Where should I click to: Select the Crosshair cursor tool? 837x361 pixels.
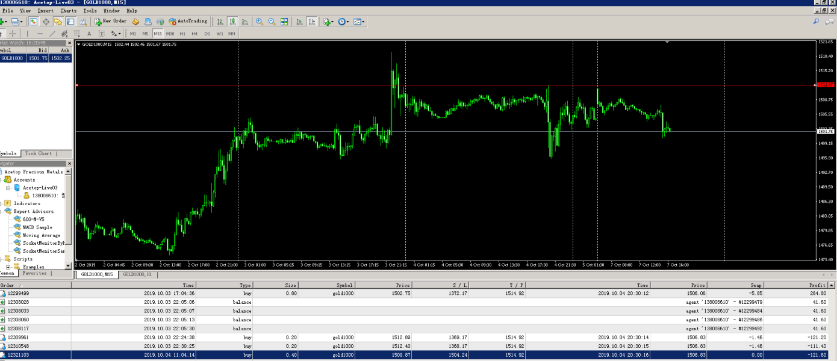13,34
